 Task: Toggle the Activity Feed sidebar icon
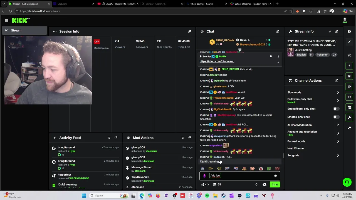click(349, 66)
